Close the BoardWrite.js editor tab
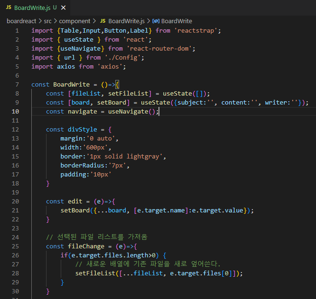This screenshot has height=299, width=316. pos(63,8)
